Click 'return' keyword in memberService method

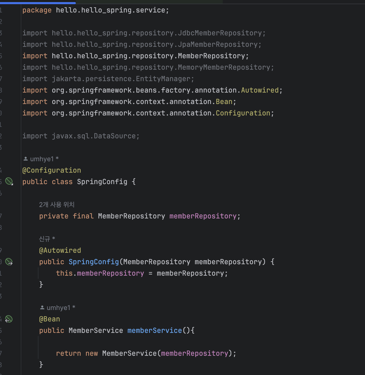(x=69, y=353)
